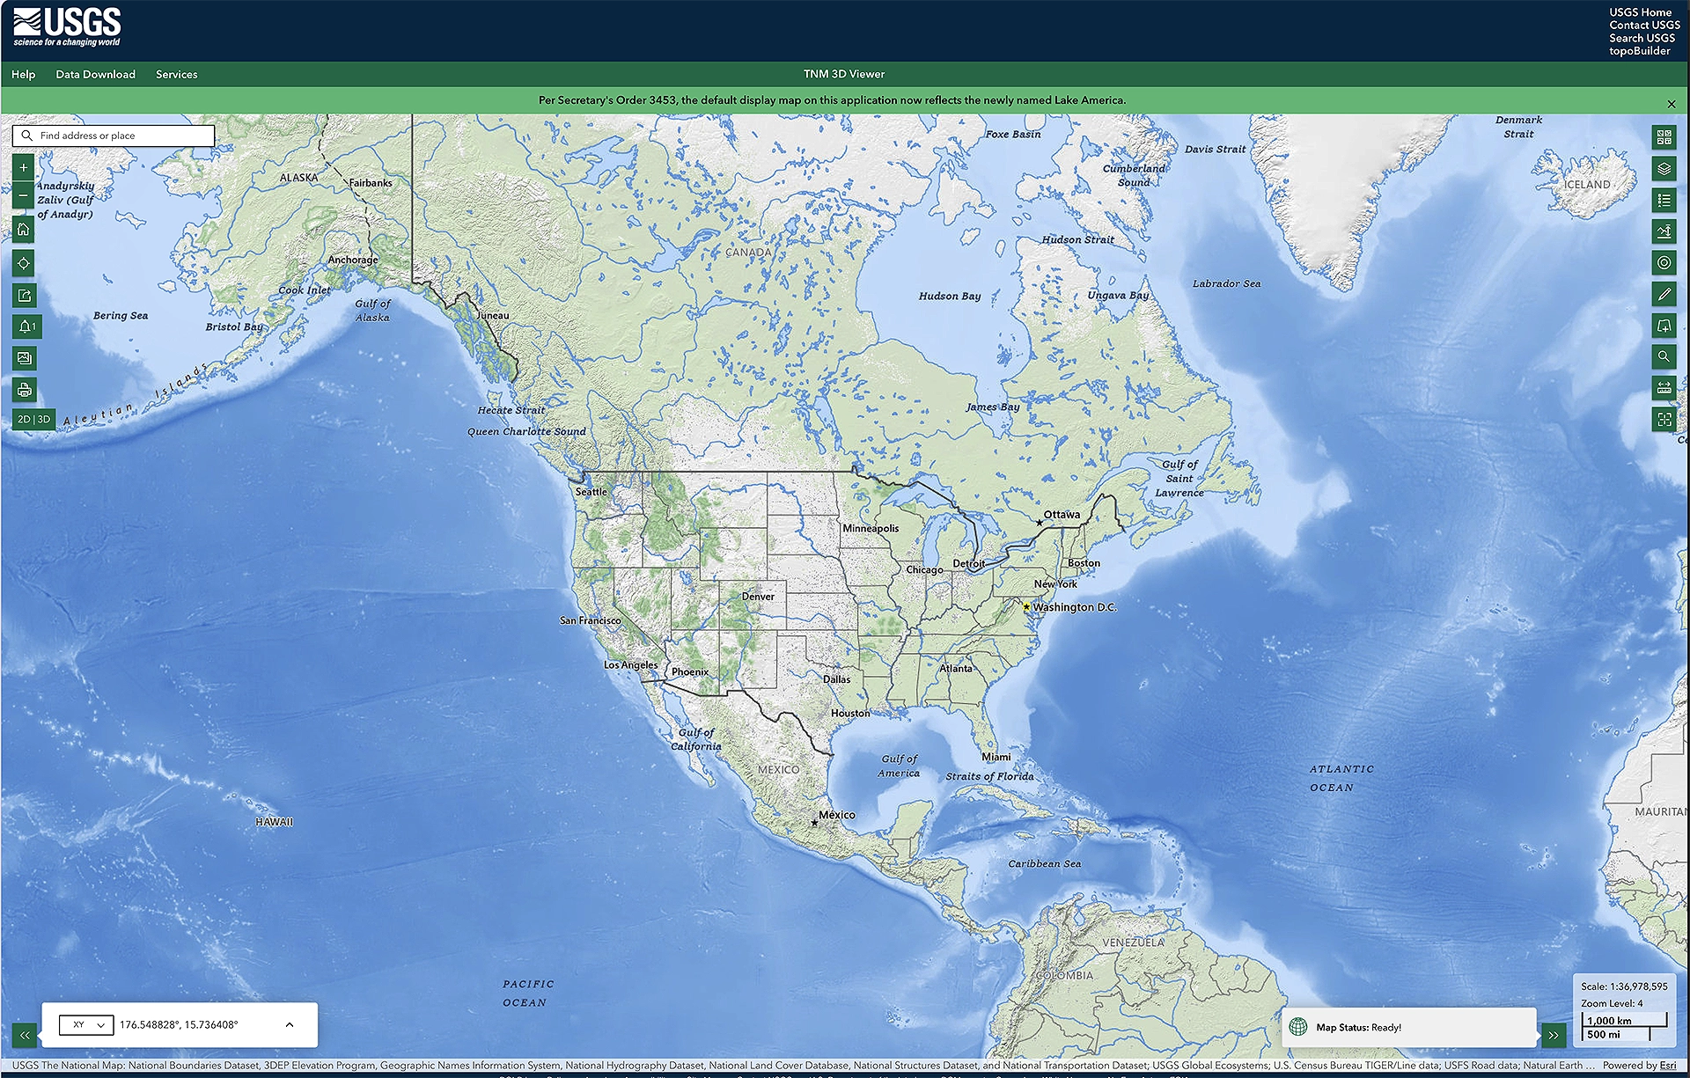This screenshot has width=1690, height=1078.
Task: Click the HAWAII map label
Action: pyautogui.click(x=275, y=822)
